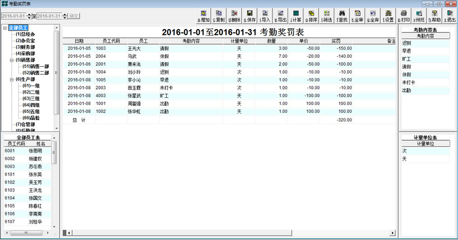458x240 pixels.
Task: Select 旷工 in 考勤内容表
Action: (x=426, y=59)
